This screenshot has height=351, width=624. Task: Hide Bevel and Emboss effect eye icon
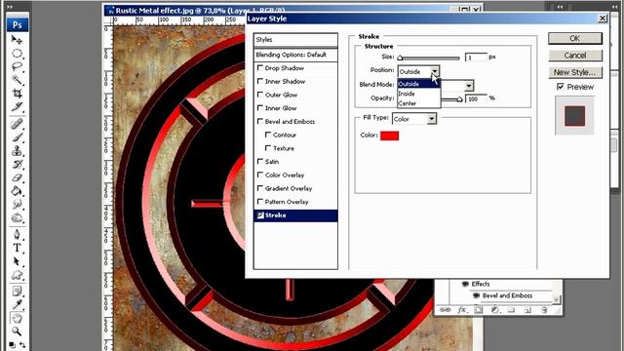pyautogui.click(x=476, y=295)
